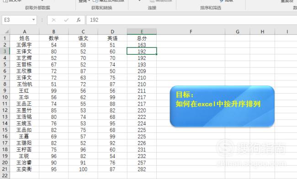Viewport: 297px width, 179px height.
Task: Select column B header
Action: (54, 32)
